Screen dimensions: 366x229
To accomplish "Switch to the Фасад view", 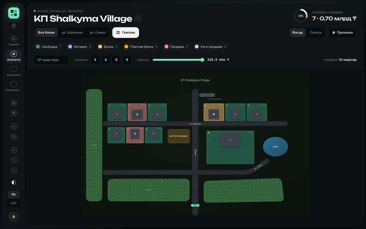I will pyautogui.click(x=297, y=33).
